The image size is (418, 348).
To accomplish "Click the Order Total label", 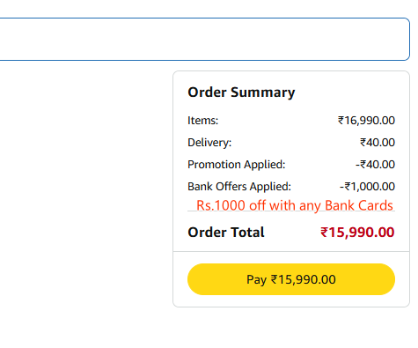I will [x=226, y=233].
